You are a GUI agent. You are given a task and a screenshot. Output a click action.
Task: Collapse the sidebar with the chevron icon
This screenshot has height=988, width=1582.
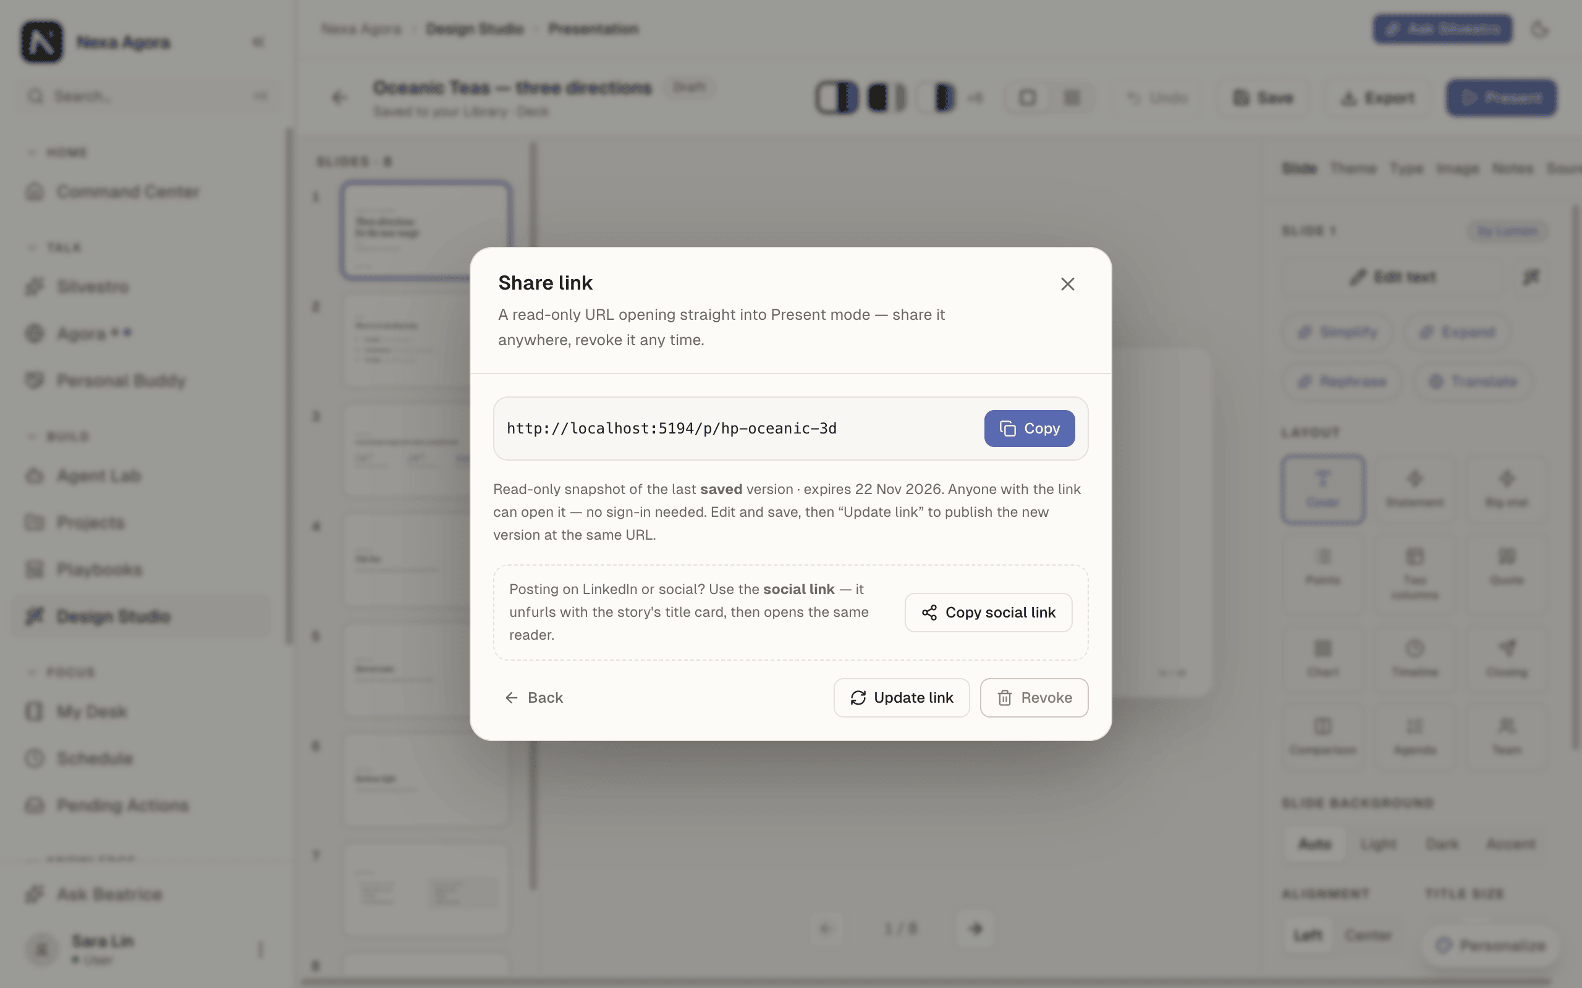click(258, 43)
